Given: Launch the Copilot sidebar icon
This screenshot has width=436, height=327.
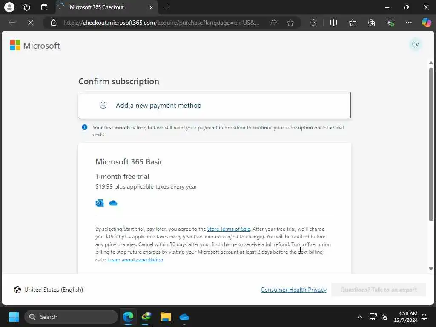Looking at the screenshot, I should tap(426, 23).
